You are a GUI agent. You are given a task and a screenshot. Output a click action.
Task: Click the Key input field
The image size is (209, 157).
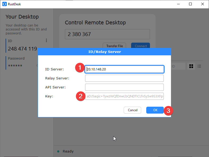point(124,96)
